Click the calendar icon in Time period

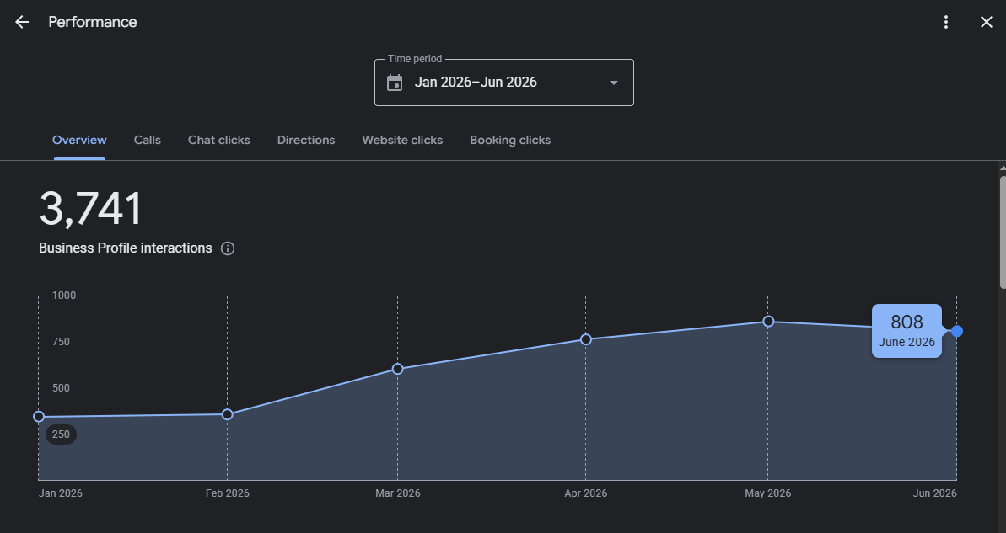tap(395, 83)
